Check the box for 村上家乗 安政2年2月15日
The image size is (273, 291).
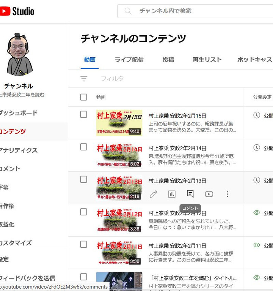(84, 115)
